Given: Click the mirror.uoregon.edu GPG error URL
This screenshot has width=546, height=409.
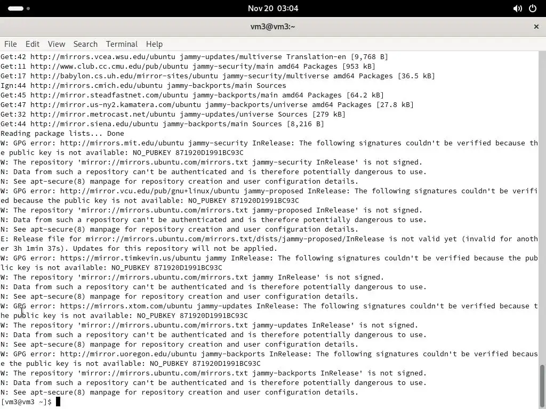Looking at the screenshot, I should (x=129, y=354).
